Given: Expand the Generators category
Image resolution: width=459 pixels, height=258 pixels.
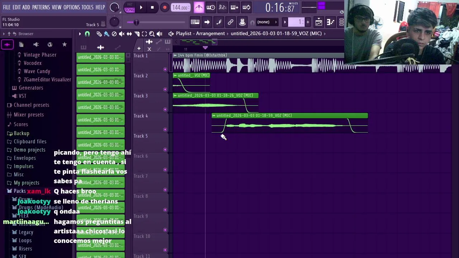Looking at the screenshot, I should [31, 88].
